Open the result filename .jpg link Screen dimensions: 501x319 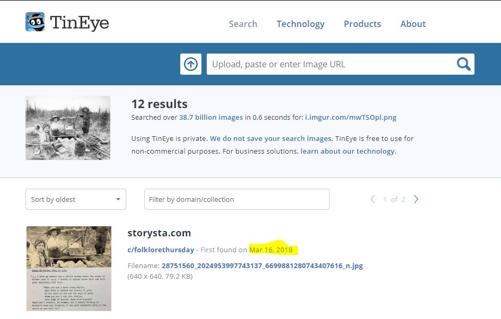[262, 265]
